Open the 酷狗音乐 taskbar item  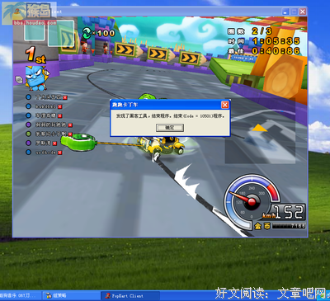click(x=20, y=296)
